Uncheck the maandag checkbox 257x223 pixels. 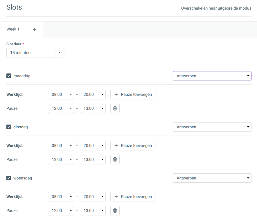pos(9,76)
